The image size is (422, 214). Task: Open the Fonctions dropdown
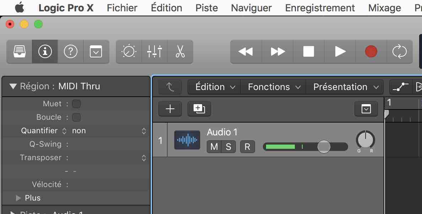(x=274, y=87)
